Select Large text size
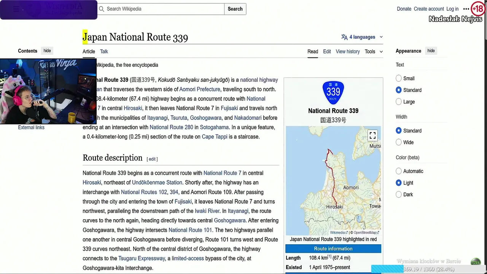The width and height of the screenshot is (487, 274). tap(399, 102)
